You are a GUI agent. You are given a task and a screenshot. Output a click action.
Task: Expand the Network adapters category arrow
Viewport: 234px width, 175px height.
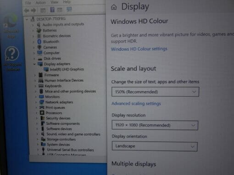[x=36, y=102]
